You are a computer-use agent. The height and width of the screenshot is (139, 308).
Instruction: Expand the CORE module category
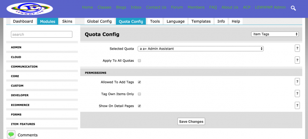[42, 76]
